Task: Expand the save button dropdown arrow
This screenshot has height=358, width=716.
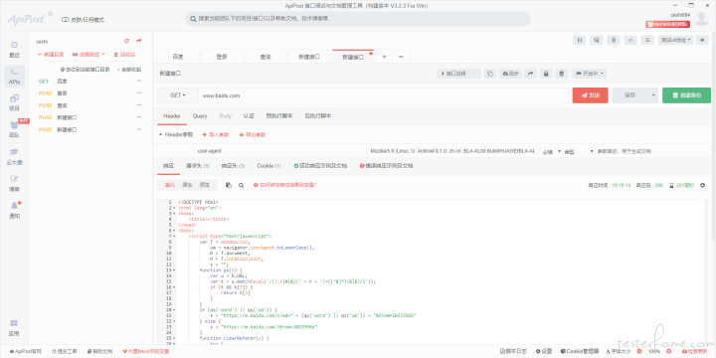Action: (x=653, y=95)
